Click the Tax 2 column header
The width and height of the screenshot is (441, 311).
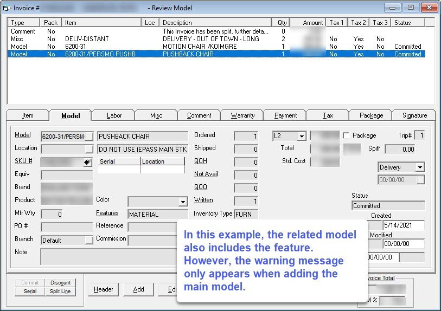[359, 22]
